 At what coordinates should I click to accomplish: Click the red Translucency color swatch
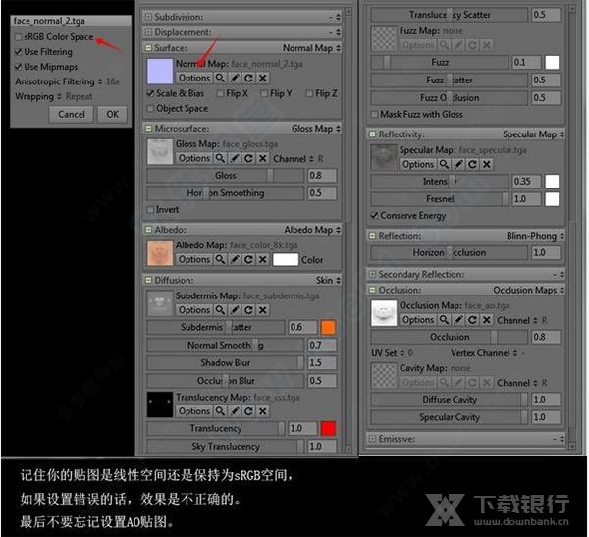coord(327,429)
